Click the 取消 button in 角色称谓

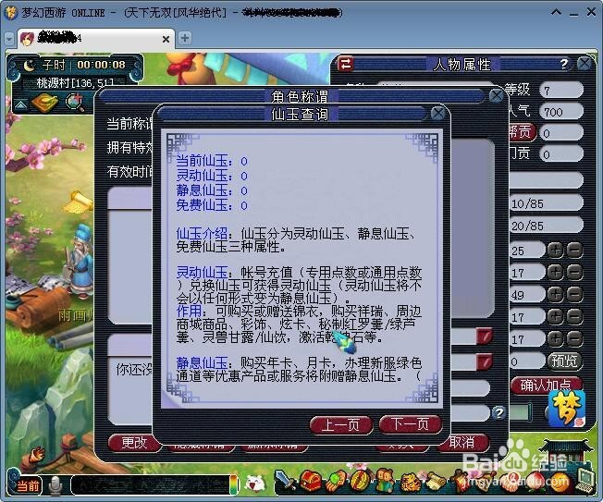(461, 443)
